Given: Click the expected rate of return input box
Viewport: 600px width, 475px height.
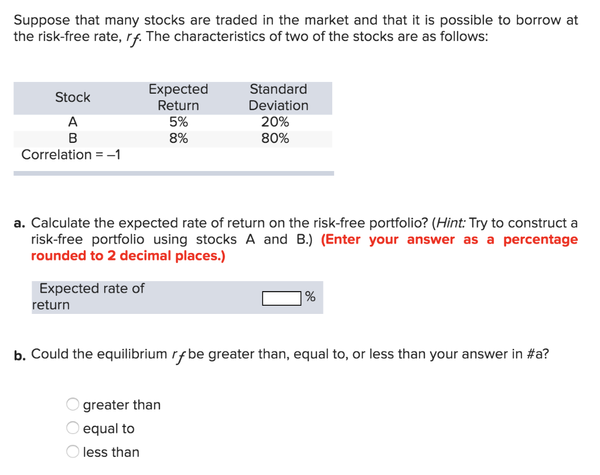Looking at the screenshot, I should pyautogui.click(x=282, y=298).
